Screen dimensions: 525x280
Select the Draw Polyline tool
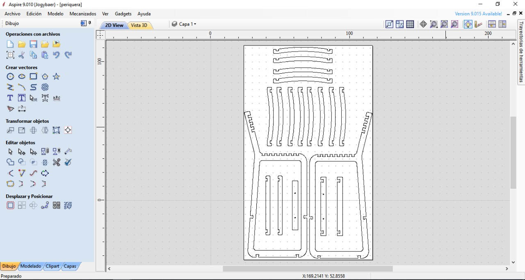[x=10, y=87]
